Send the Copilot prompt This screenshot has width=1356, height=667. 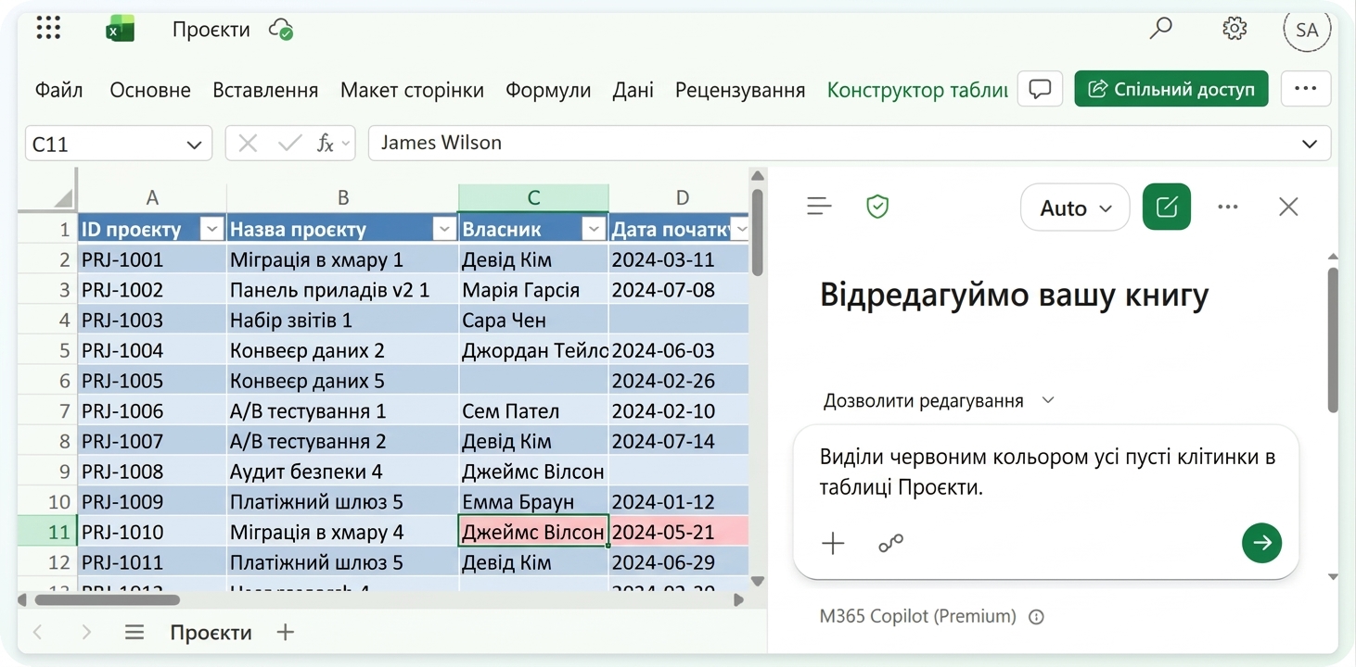tap(1261, 543)
